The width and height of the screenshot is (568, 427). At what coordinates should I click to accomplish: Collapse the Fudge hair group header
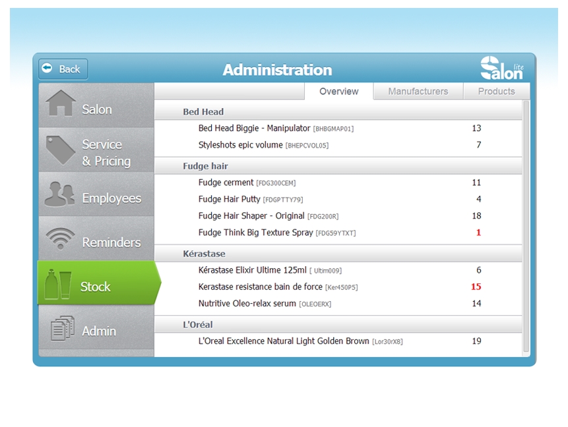(x=205, y=165)
